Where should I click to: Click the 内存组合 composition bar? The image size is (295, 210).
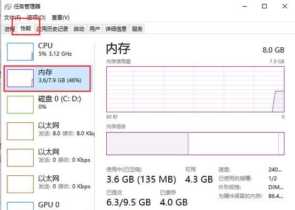[195, 143]
